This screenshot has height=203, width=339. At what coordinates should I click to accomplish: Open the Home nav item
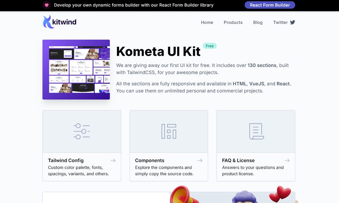(x=207, y=22)
